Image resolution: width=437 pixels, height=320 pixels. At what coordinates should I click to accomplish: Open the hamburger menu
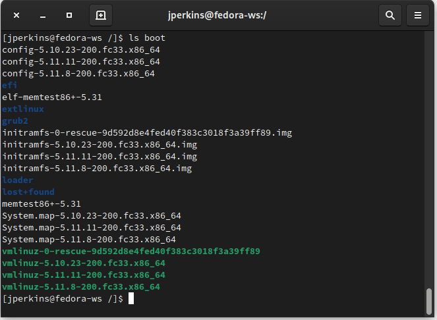tap(417, 15)
